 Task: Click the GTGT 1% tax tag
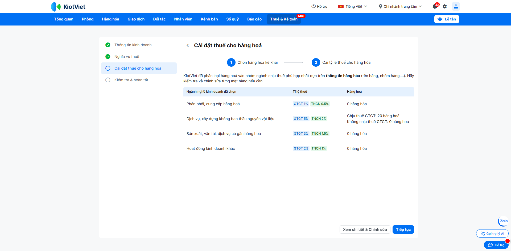click(301, 104)
